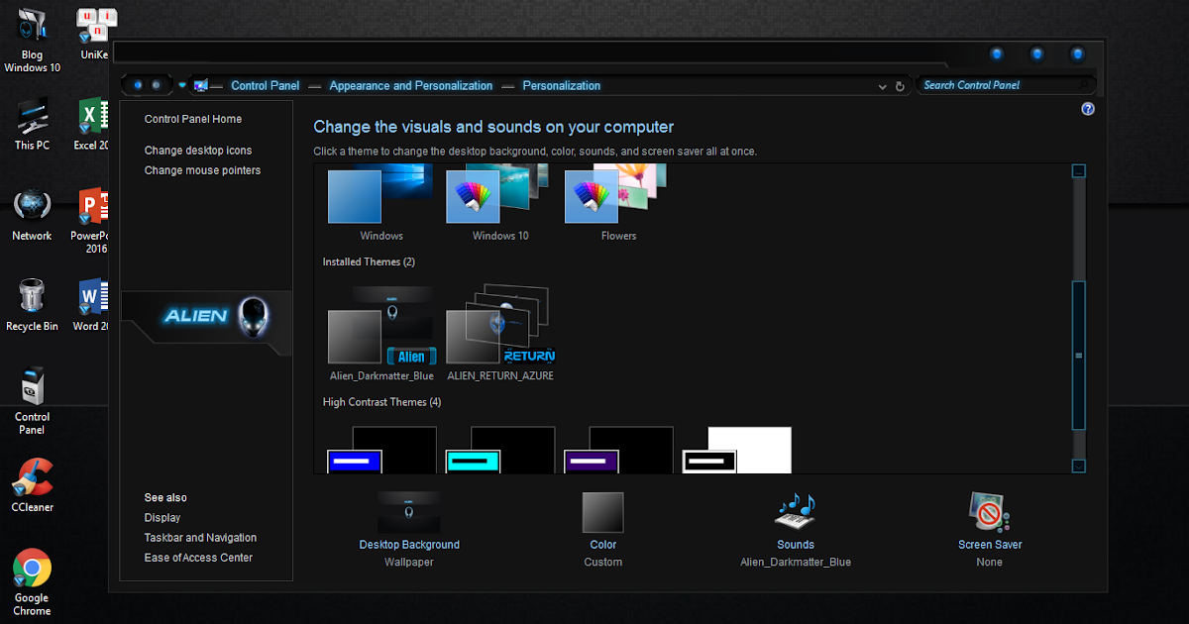Viewport: 1189px width, 624px height.
Task: Click the Help question mark icon
Action: [1087, 108]
